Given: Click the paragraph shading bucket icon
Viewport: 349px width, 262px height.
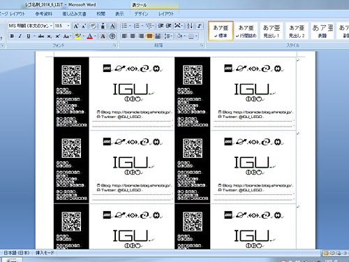Looking at the screenshot, I should point(179,36).
